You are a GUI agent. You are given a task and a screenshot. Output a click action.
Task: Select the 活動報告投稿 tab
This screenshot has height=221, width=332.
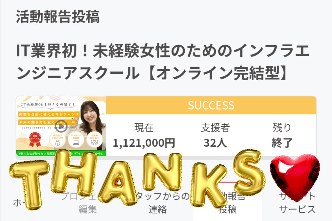(x=228, y=203)
